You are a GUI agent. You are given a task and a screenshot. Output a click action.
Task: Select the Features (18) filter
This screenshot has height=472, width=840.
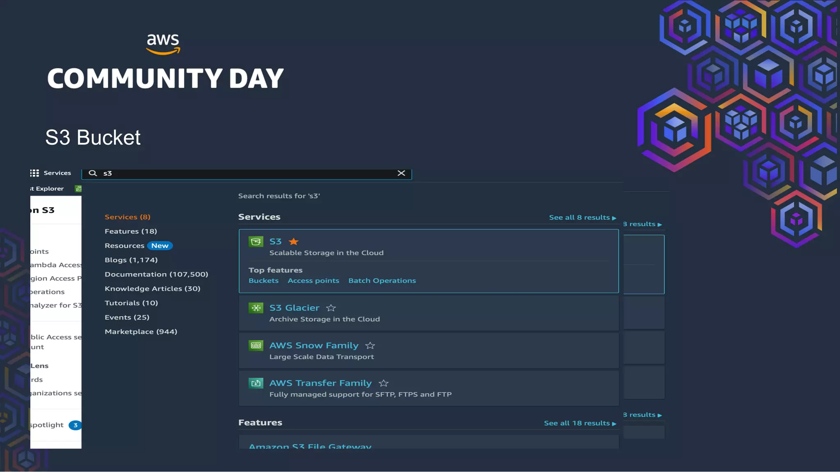point(131,231)
